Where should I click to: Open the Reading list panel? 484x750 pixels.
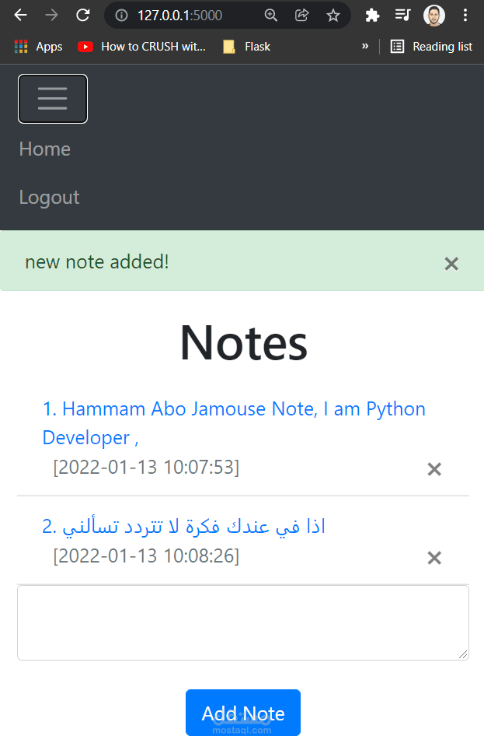431,46
